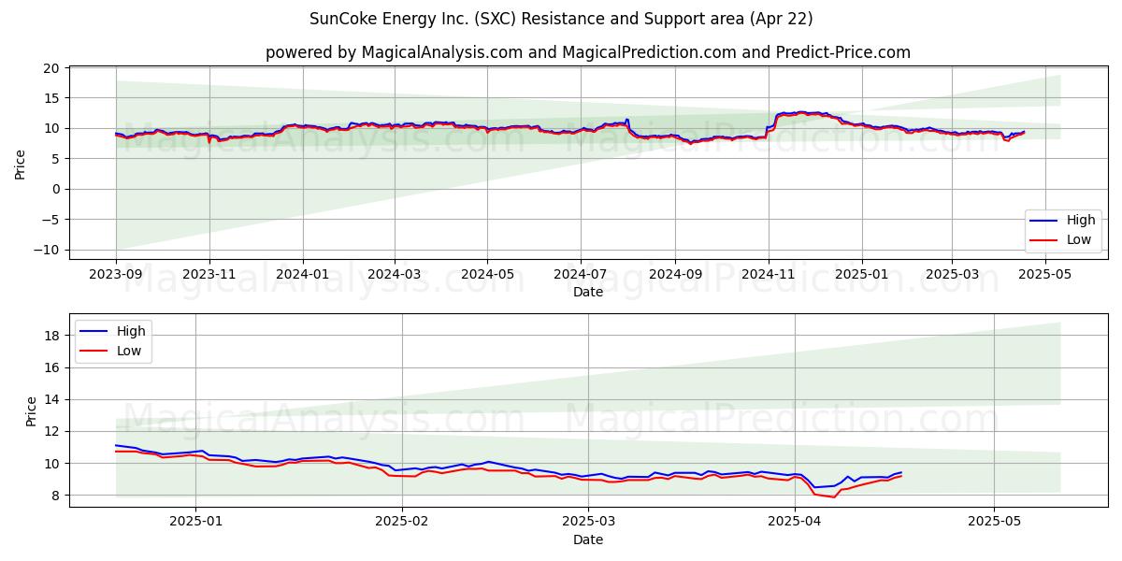Click the top chart 2025-01 tick label

tap(861, 274)
